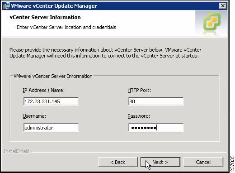The image size is (235, 173).
Task: Click the 'Please provide the necessary information' paragraph
Action: click(x=105, y=53)
